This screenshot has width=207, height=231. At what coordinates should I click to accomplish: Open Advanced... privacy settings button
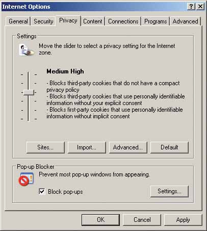pyautogui.click(x=128, y=147)
